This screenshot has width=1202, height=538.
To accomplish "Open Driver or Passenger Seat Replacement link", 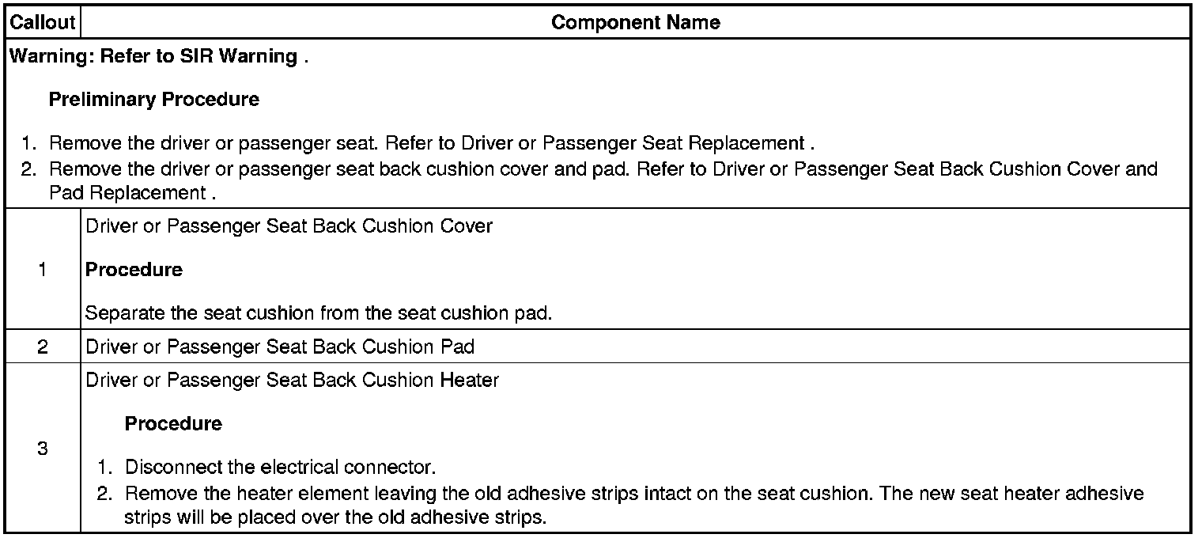I will [633, 144].
